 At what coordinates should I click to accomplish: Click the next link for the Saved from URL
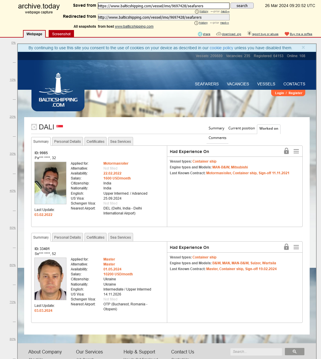coord(225,12)
